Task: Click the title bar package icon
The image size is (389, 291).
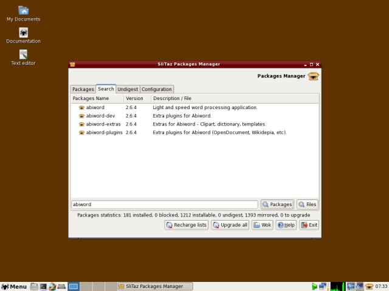Action: tap(72, 64)
